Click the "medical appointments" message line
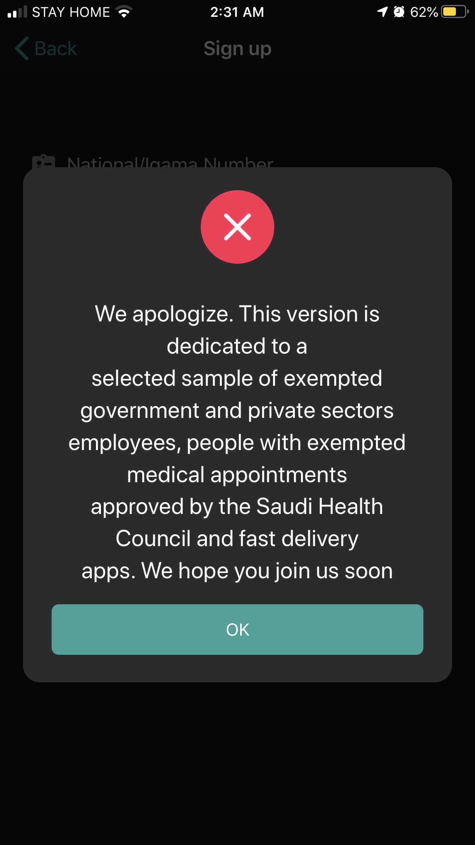The height and width of the screenshot is (845, 475). click(x=237, y=475)
